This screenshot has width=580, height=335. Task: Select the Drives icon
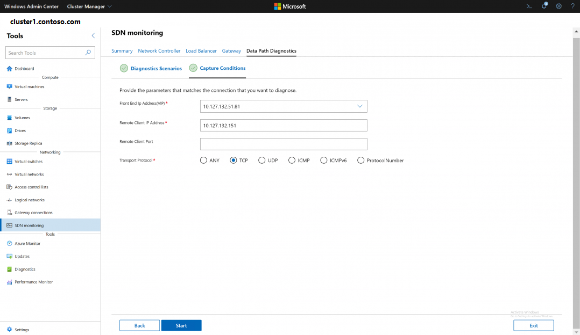[x=9, y=130]
